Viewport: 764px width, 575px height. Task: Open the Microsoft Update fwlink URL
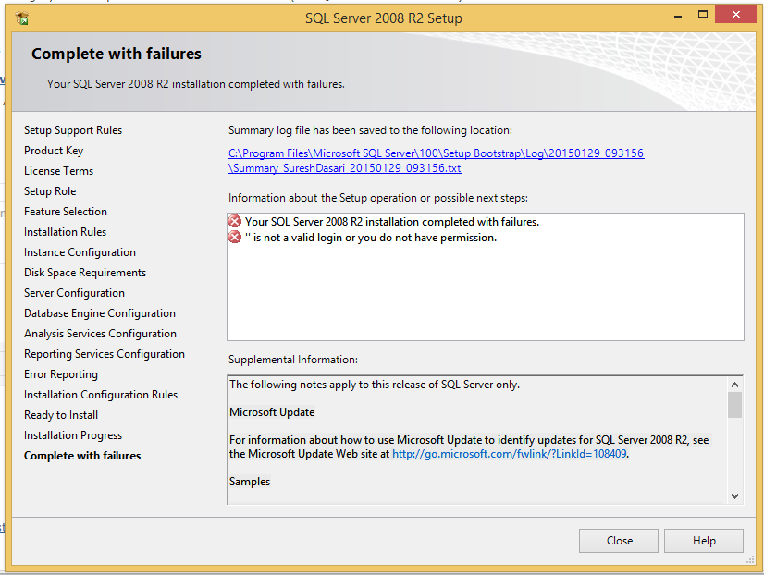click(509, 454)
